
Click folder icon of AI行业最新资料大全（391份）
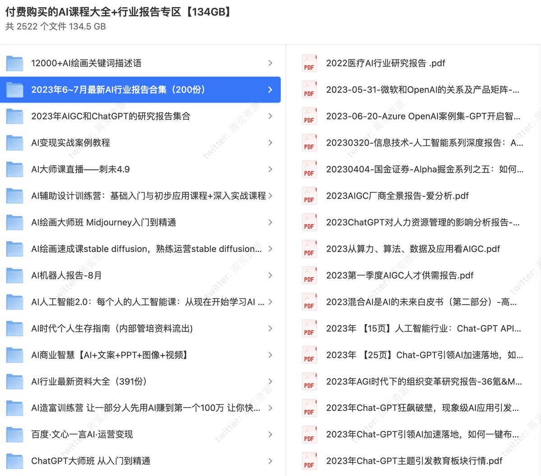(15, 381)
